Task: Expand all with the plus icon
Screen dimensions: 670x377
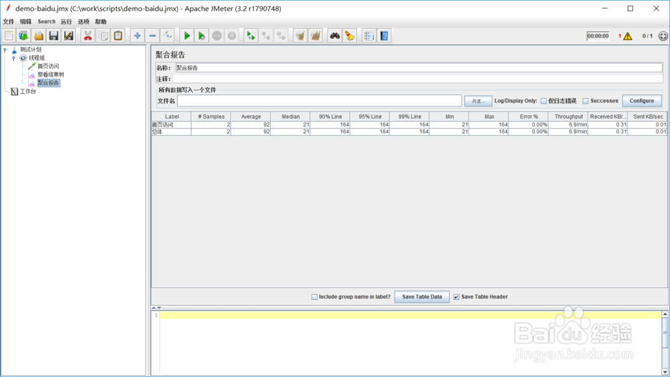Action: point(137,36)
